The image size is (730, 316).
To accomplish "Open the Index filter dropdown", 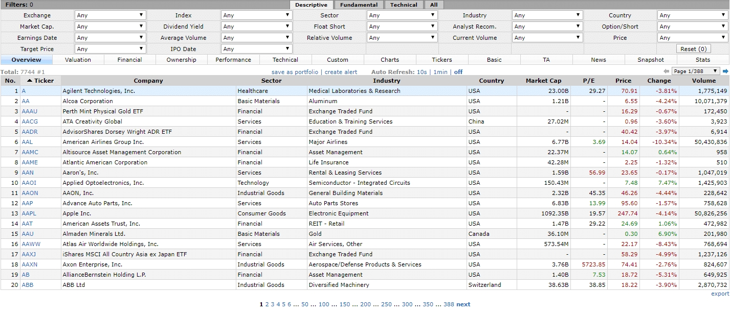I will (257, 15).
